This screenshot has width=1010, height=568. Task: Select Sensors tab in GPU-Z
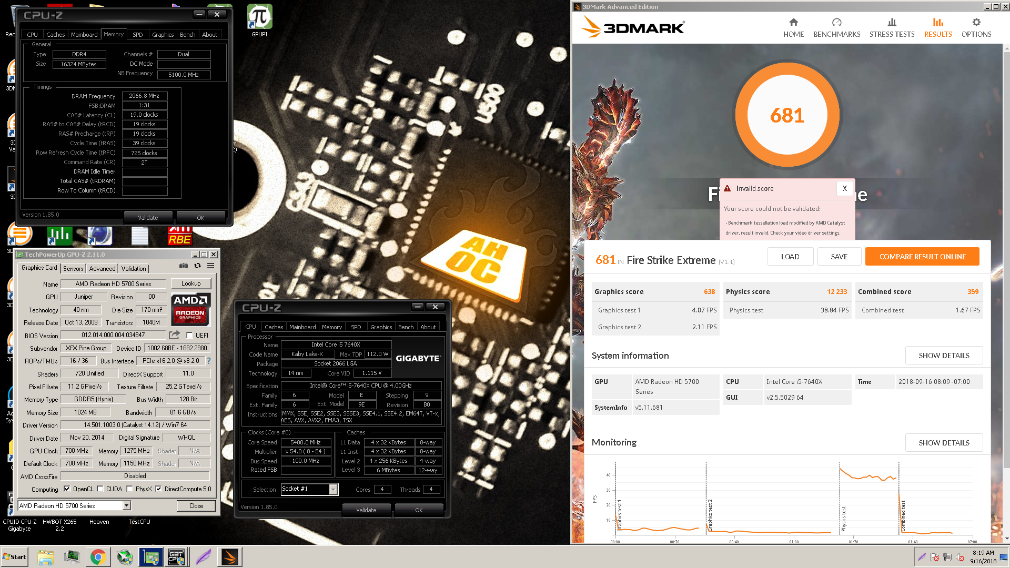coord(73,269)
